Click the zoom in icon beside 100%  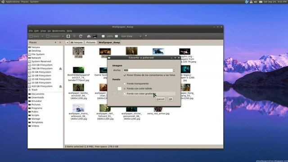pos(117,36)
